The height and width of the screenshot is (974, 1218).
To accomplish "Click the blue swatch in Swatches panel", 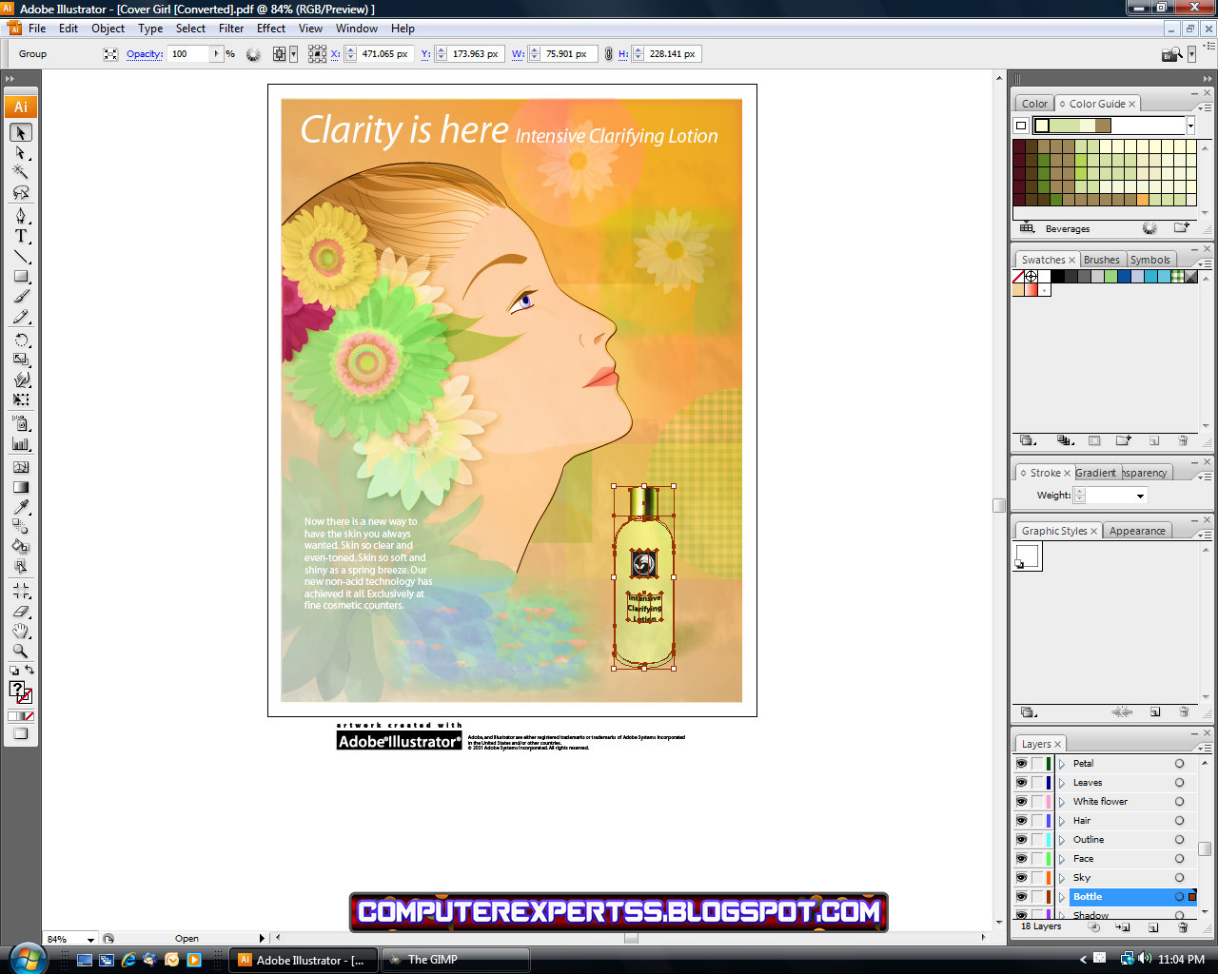I will 1124,277.
